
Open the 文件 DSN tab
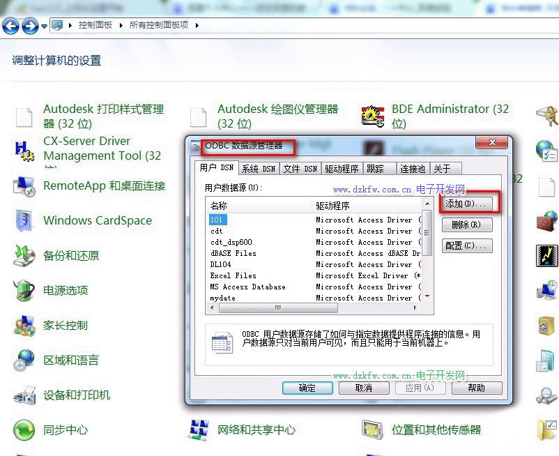pyautogui.click(x=300, y=169)
